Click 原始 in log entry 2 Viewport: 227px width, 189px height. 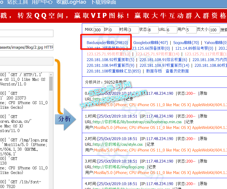tap(203, 139)
